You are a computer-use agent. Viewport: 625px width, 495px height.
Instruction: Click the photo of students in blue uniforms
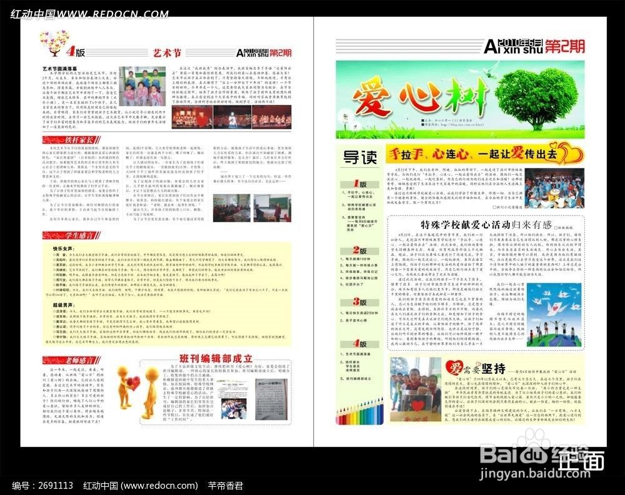(554, 189)
